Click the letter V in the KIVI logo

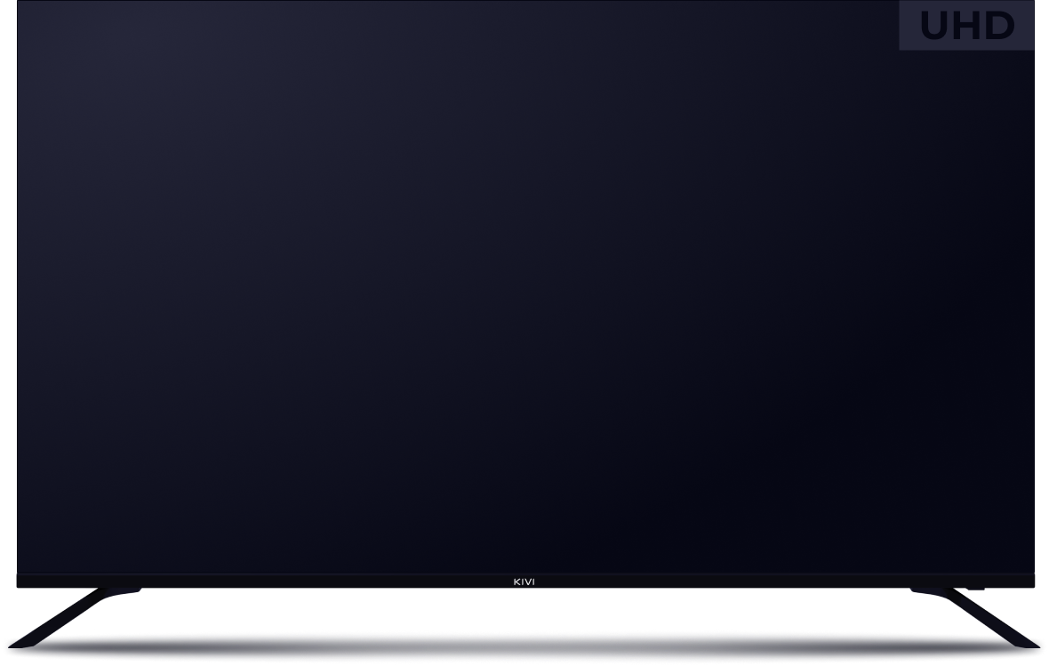point(528,582)
